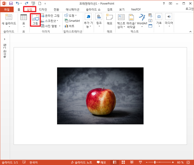Screen dimensions: 194x165
Task: Switch to the 홈 tab
Action: [19, 9]
